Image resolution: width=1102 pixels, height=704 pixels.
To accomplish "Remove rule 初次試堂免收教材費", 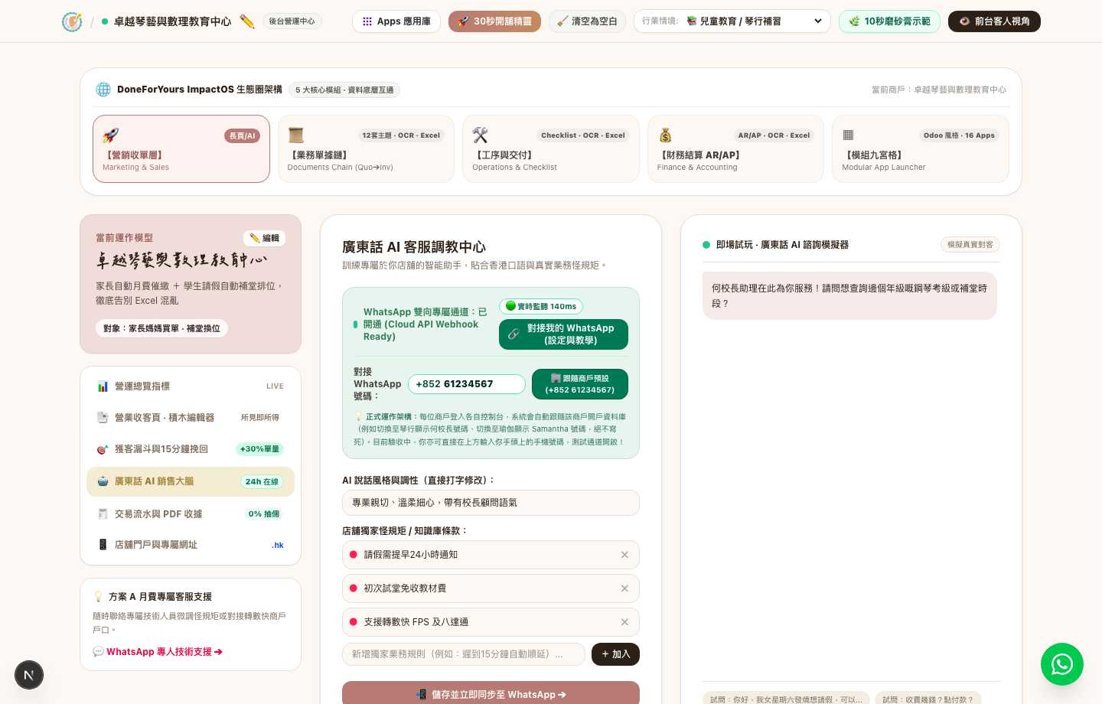I will pos(624,588).
